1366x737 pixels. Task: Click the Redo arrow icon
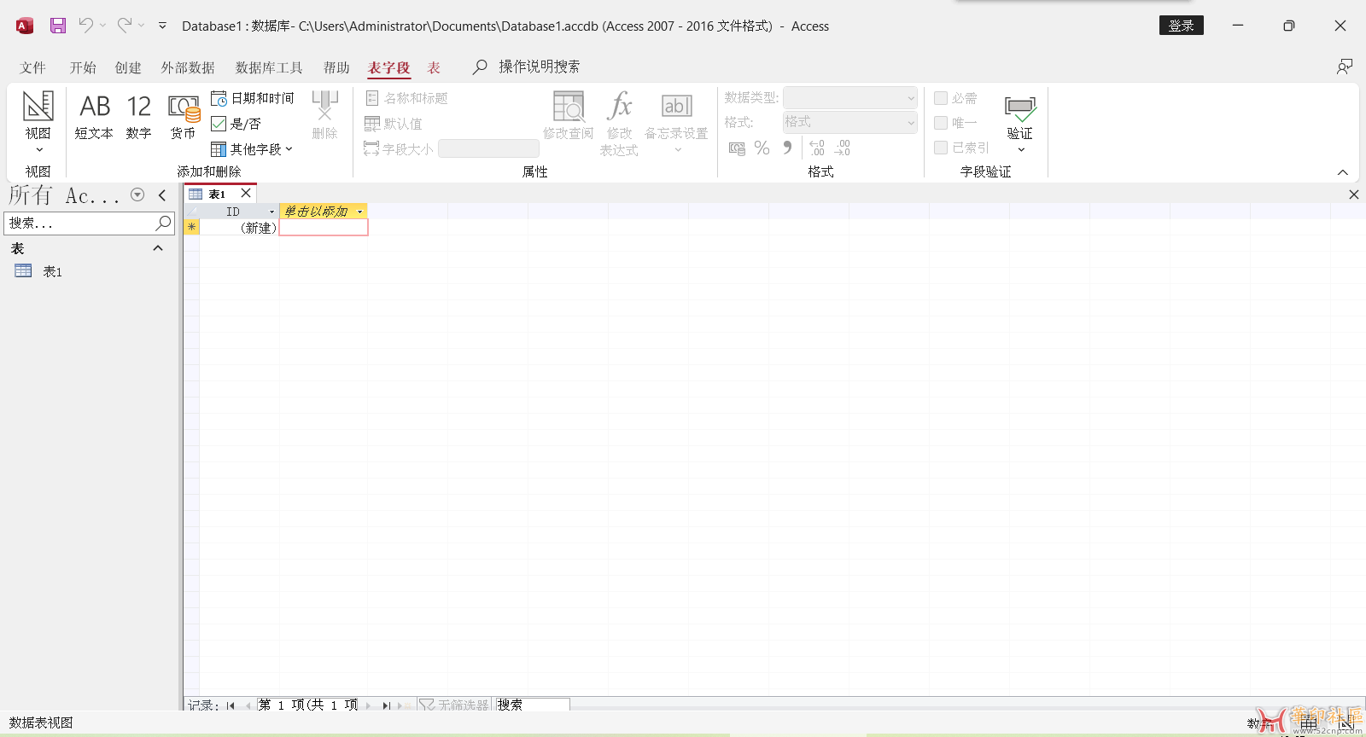click(125, 26)
